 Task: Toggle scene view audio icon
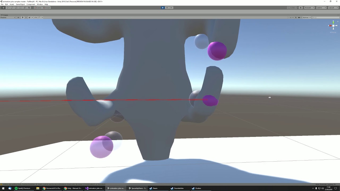point(26,17)
